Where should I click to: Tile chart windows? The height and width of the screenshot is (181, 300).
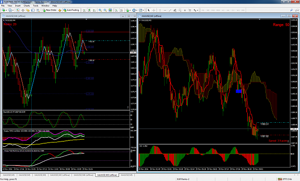(110, 10)
